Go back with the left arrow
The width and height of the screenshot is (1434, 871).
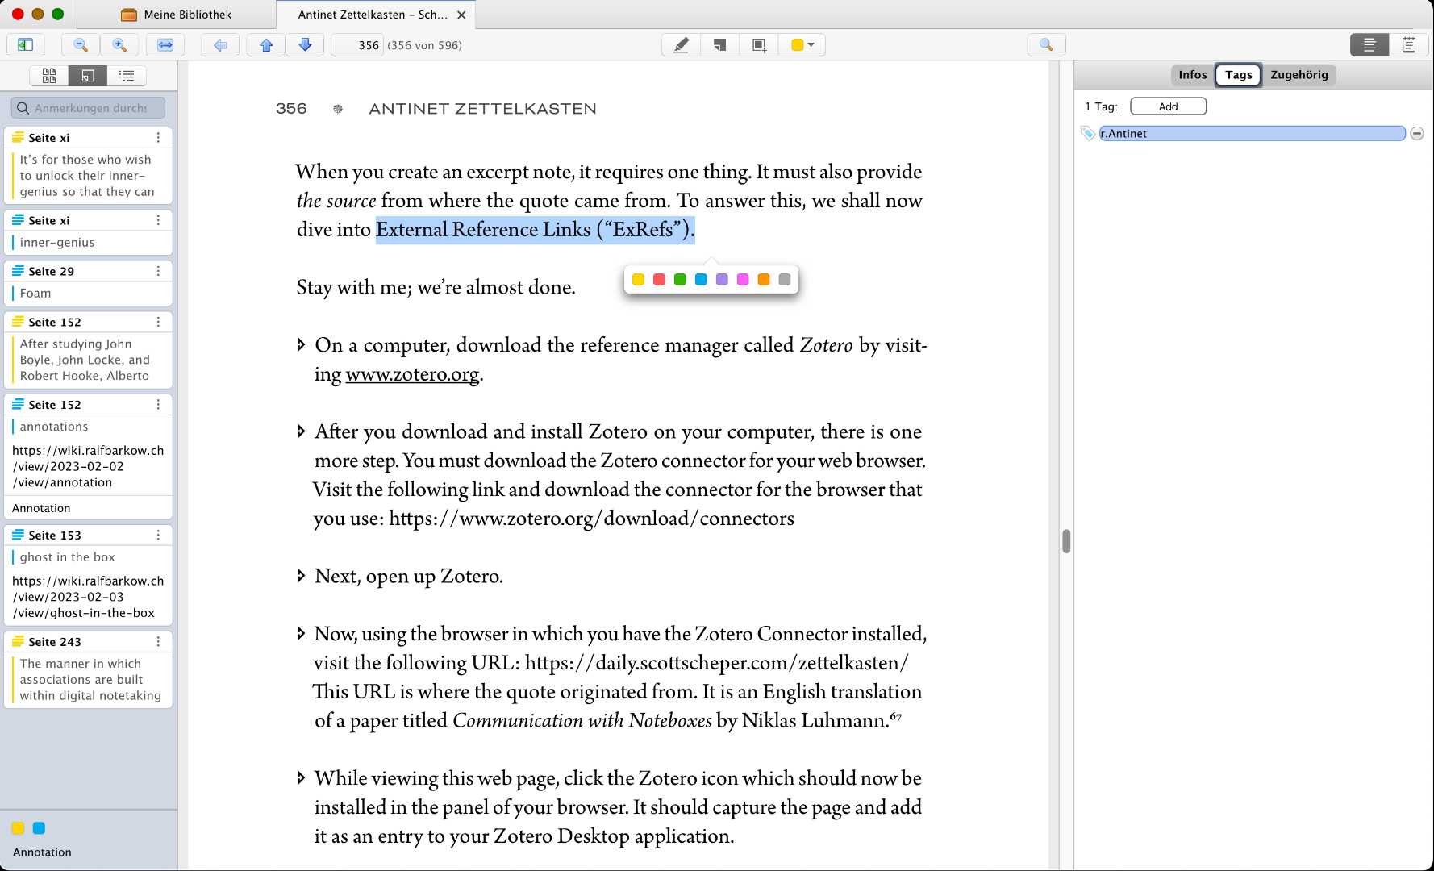pos(220,45)
